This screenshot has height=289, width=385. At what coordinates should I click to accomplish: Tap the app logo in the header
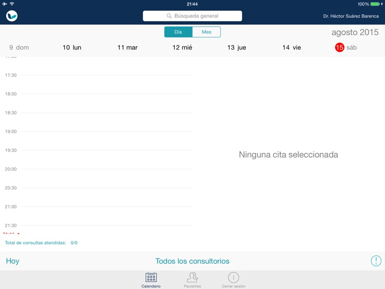pos(11,16)
